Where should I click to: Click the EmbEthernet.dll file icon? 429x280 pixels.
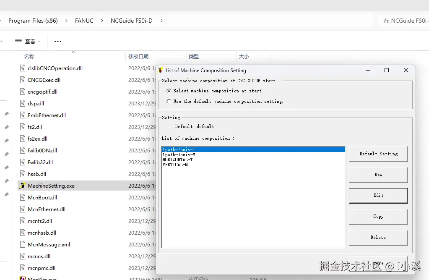coord(23,115)
